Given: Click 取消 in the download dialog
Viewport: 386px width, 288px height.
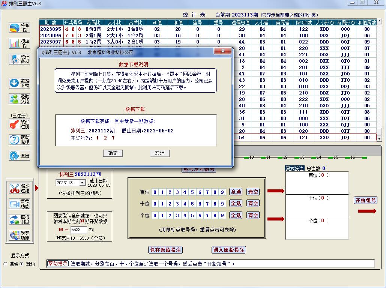Looking at the screenshot, I should pos(160,153).
